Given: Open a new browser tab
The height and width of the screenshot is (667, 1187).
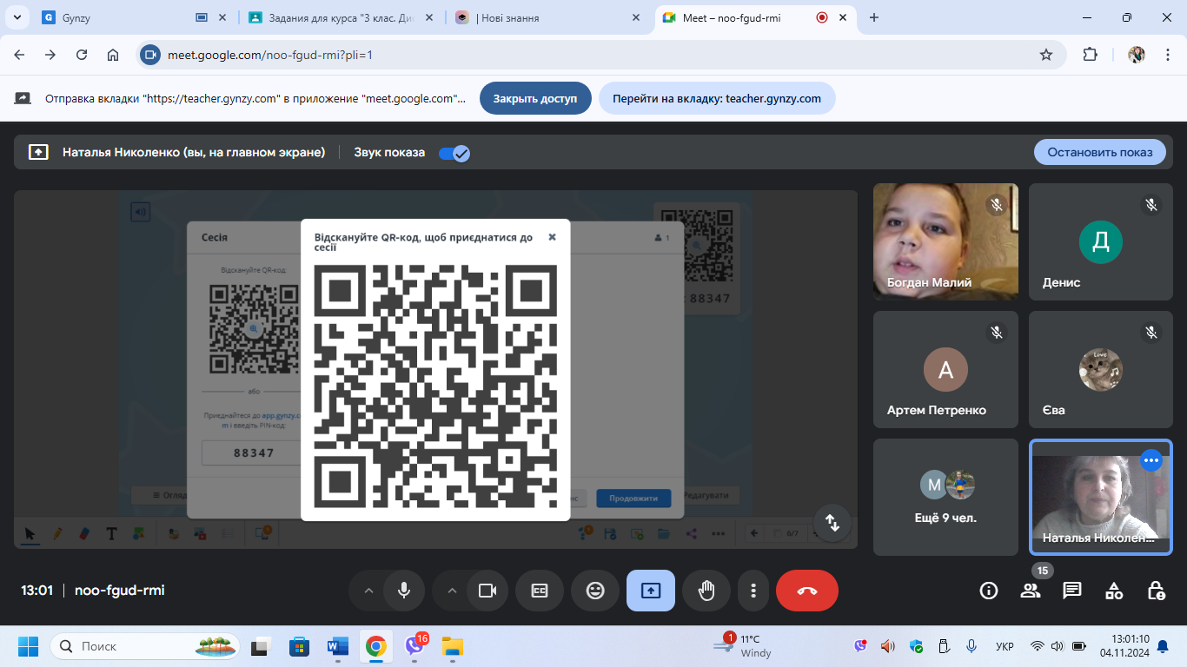Looking at the screenshot, I should coord(874,17).
